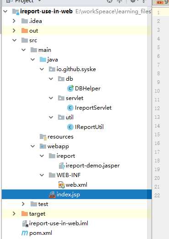Collapse the io.github.syske package arrow

click(x=42, y=69)
